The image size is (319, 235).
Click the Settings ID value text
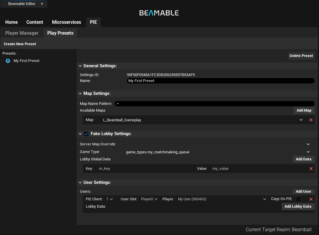[161, 75]
